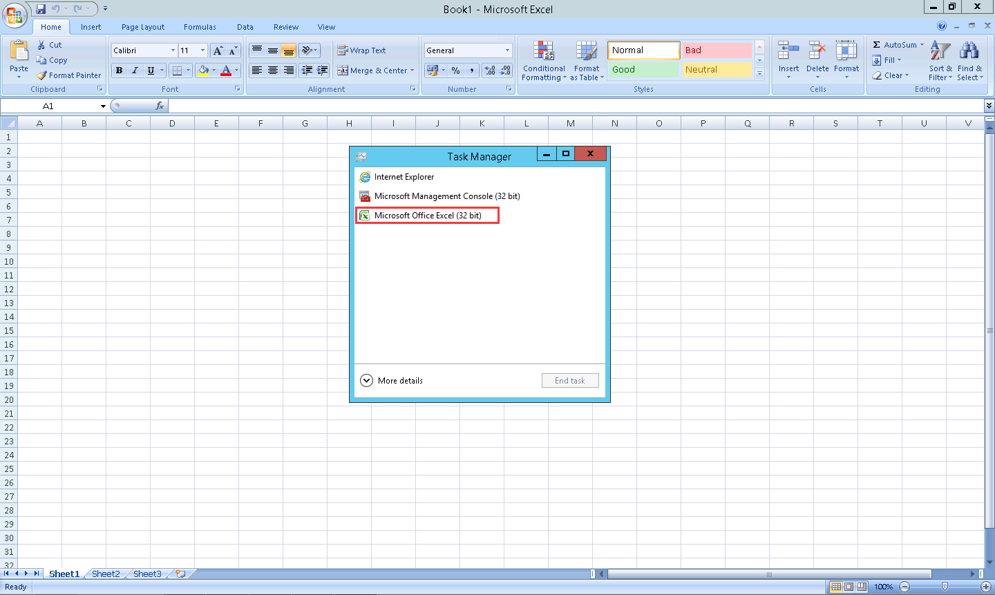Copy selected cells
This screenshot has width=995, height=595.
(52, 60)
